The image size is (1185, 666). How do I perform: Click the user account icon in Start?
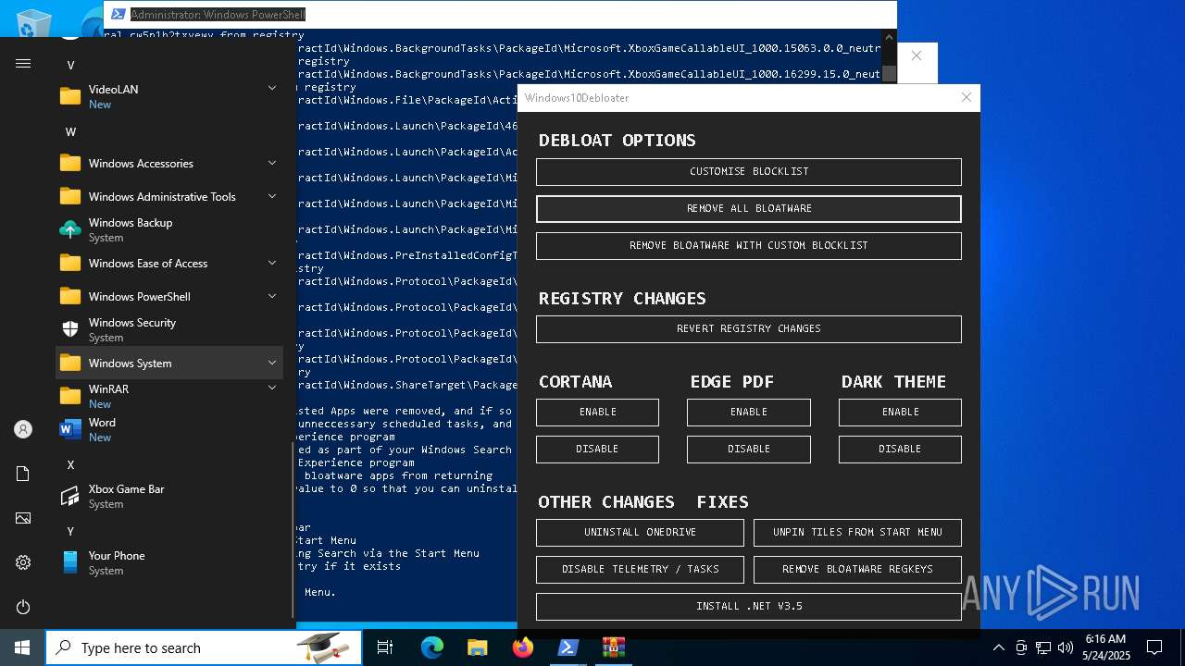pos(23,429)
